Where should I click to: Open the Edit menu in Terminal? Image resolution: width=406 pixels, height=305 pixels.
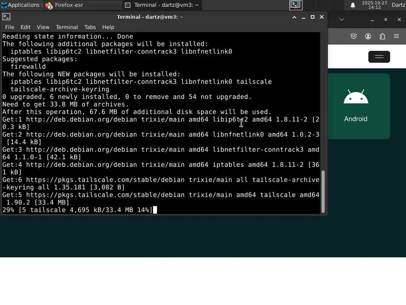click(x=25, y=27)
